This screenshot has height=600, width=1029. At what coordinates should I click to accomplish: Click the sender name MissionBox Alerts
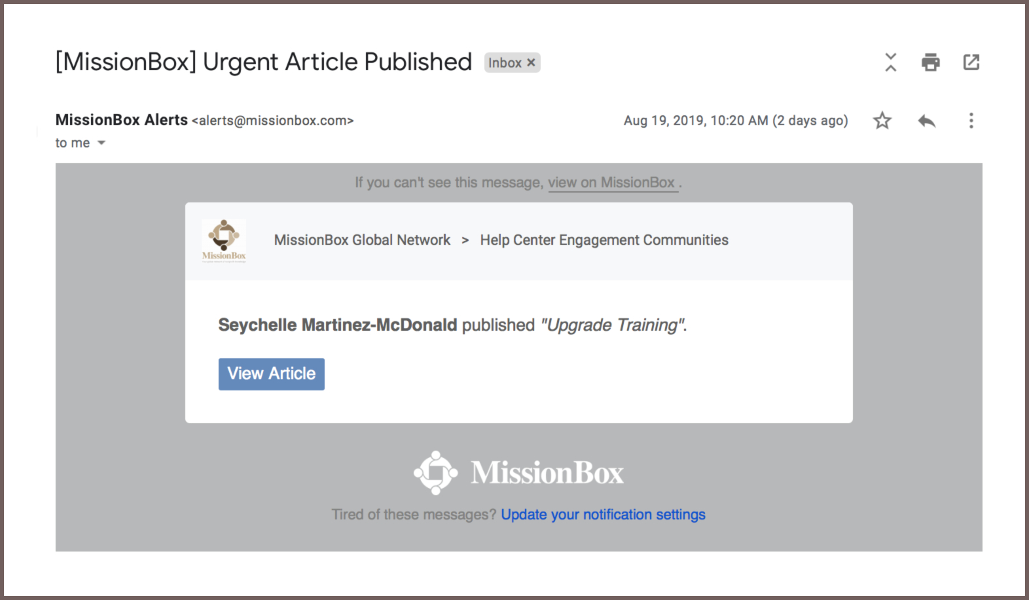tap(122, 120)
